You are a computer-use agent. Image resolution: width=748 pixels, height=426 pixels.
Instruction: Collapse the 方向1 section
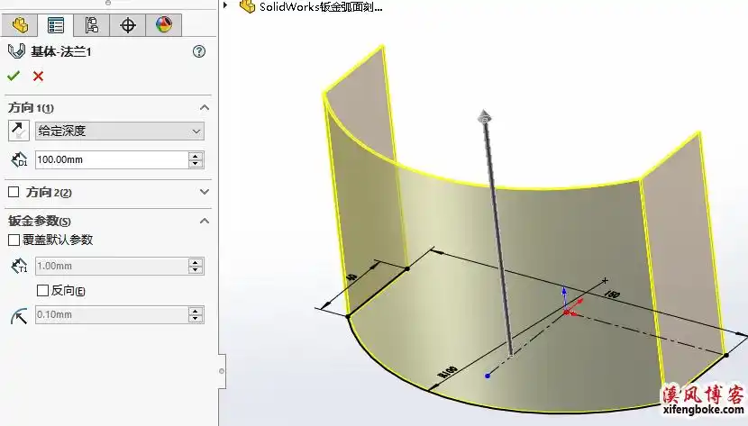[x=205, y=108]
